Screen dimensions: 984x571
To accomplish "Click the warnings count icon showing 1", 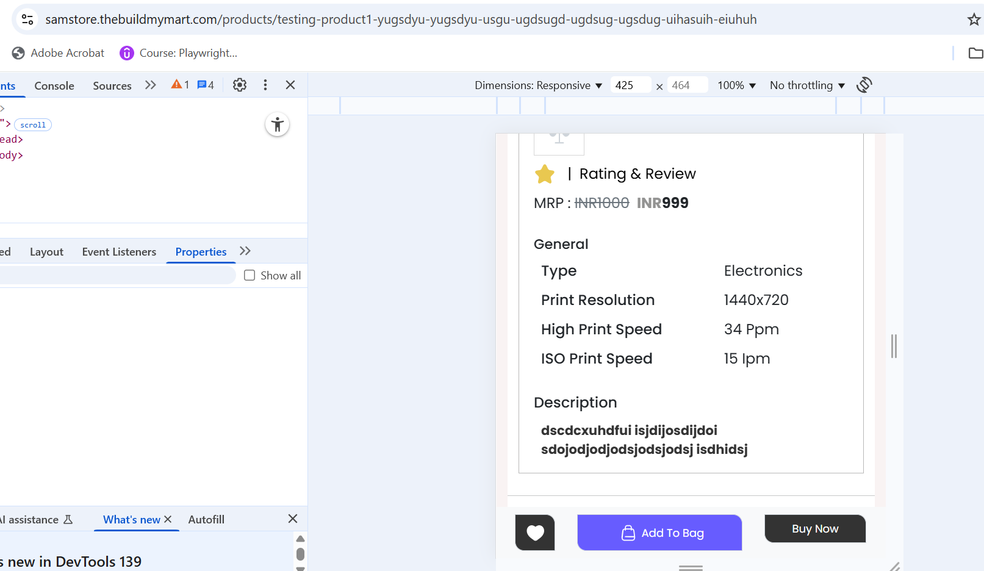I will click(180, 85).
